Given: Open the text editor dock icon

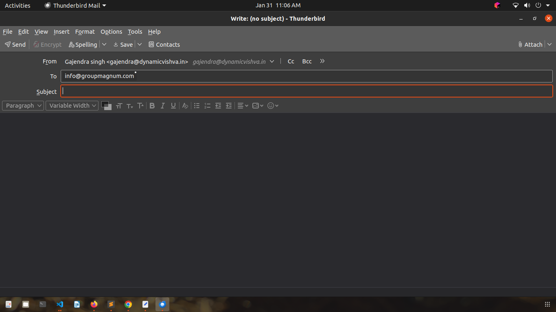Looking at the screenshot, I should 145,304.
